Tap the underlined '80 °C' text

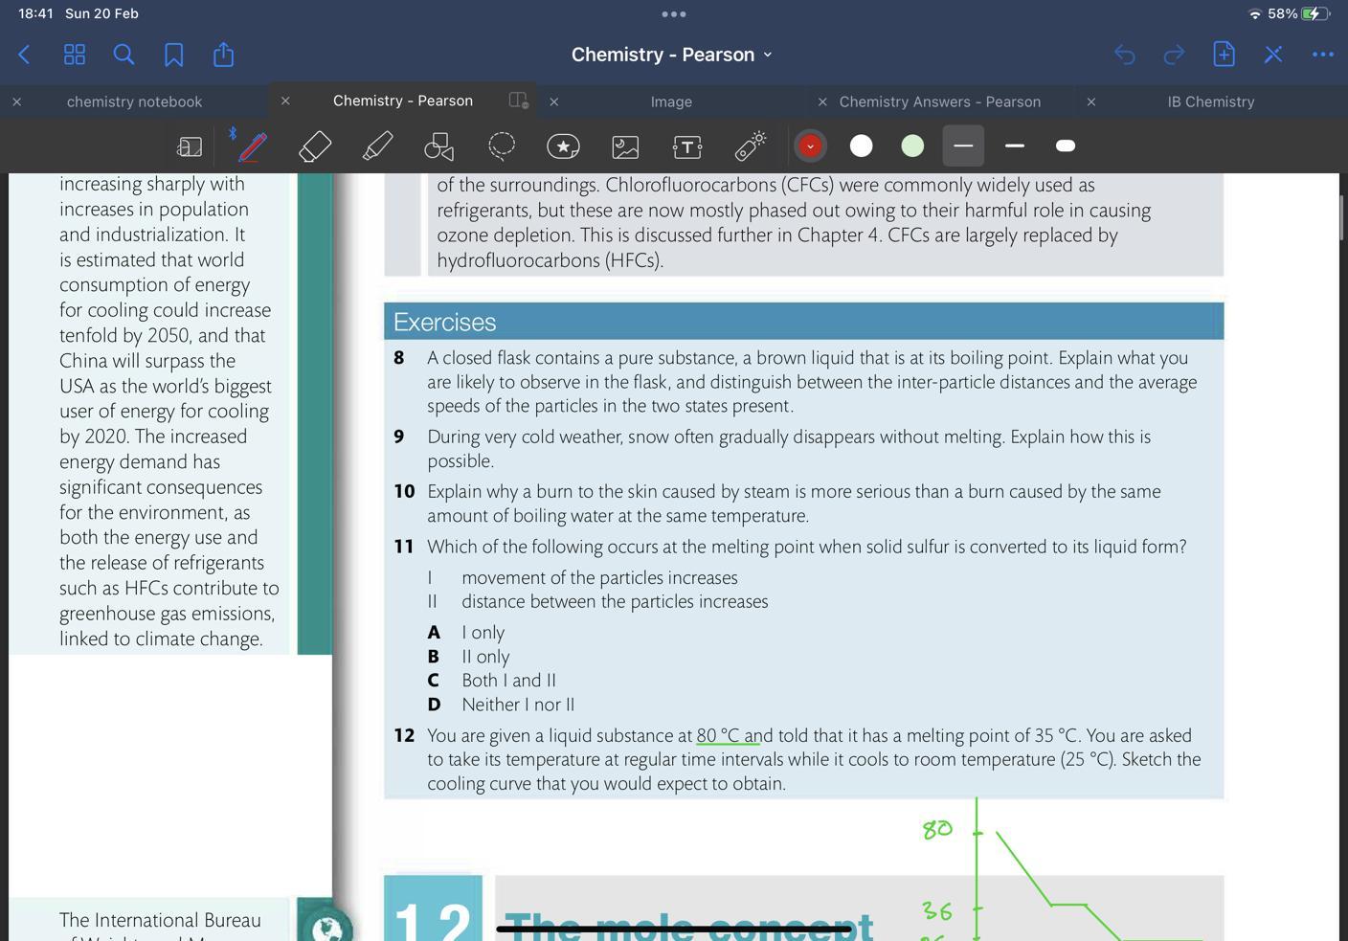pos(720,735)
